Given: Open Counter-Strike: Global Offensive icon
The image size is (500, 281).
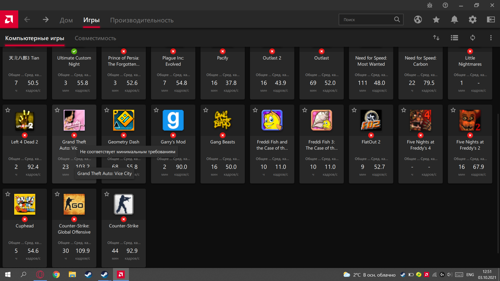Looking at the screenshot, I should [x=74, y=204].
